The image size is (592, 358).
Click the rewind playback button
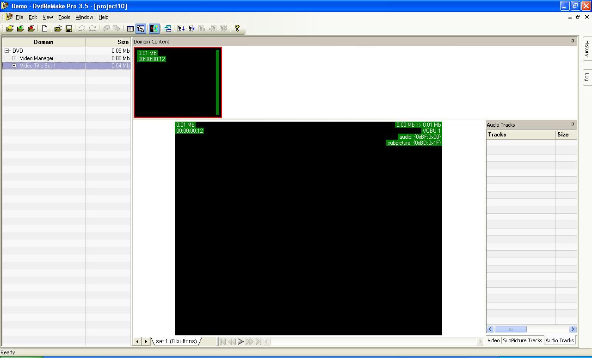232,342
